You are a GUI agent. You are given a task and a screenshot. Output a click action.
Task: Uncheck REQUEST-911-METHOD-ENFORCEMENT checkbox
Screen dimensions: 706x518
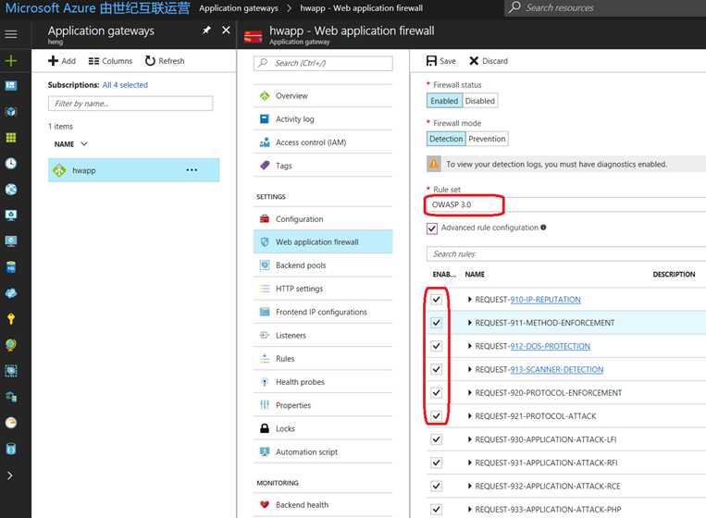(437, 323)
